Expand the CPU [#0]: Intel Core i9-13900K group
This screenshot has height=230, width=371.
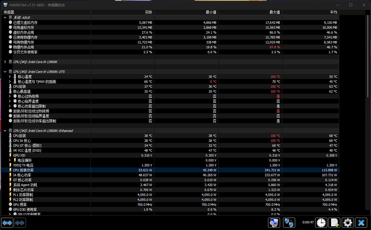pyautogui.click(x=5, y=62)
